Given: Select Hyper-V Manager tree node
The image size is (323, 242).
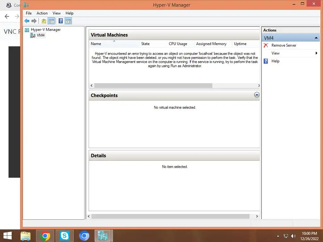Looking at the screenshot, I should tap(46, 30).
